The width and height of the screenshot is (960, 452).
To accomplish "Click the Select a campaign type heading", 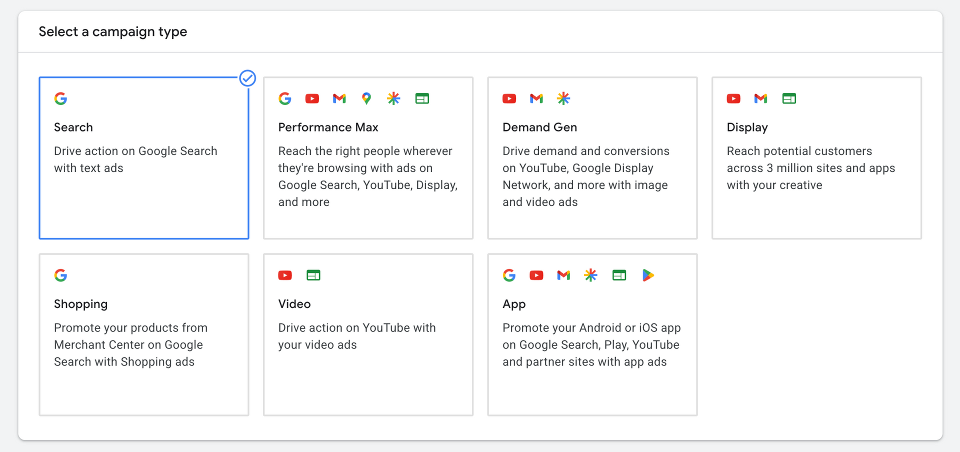I will tap(113, 32).
